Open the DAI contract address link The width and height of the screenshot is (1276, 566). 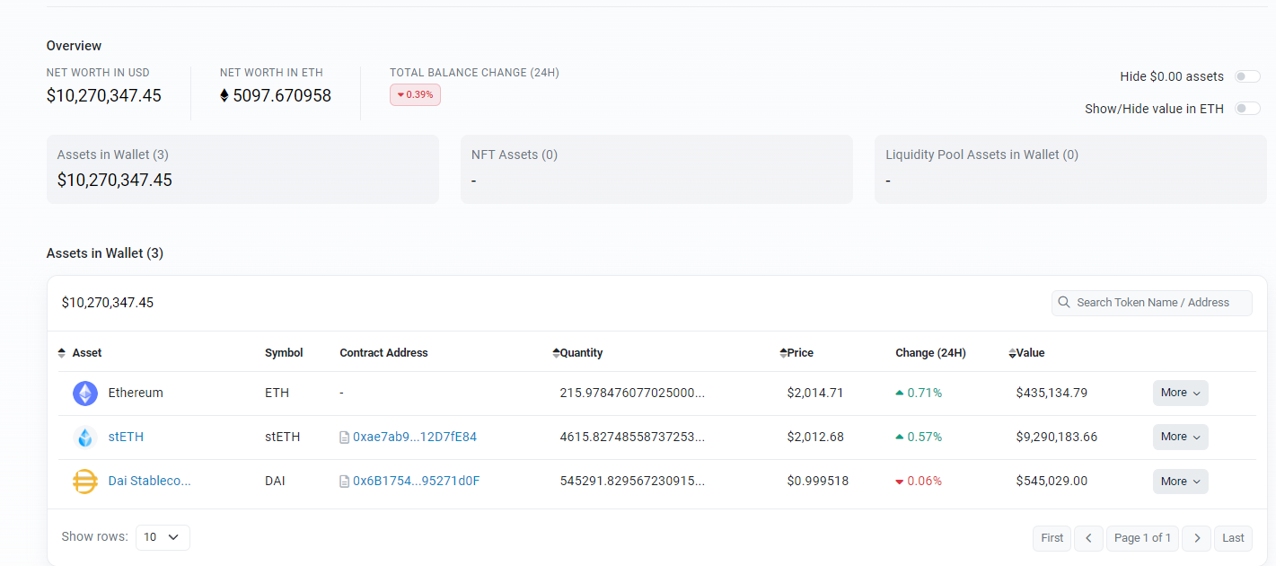pos(416,482)
